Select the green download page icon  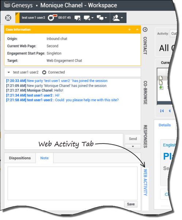[161, 88]
